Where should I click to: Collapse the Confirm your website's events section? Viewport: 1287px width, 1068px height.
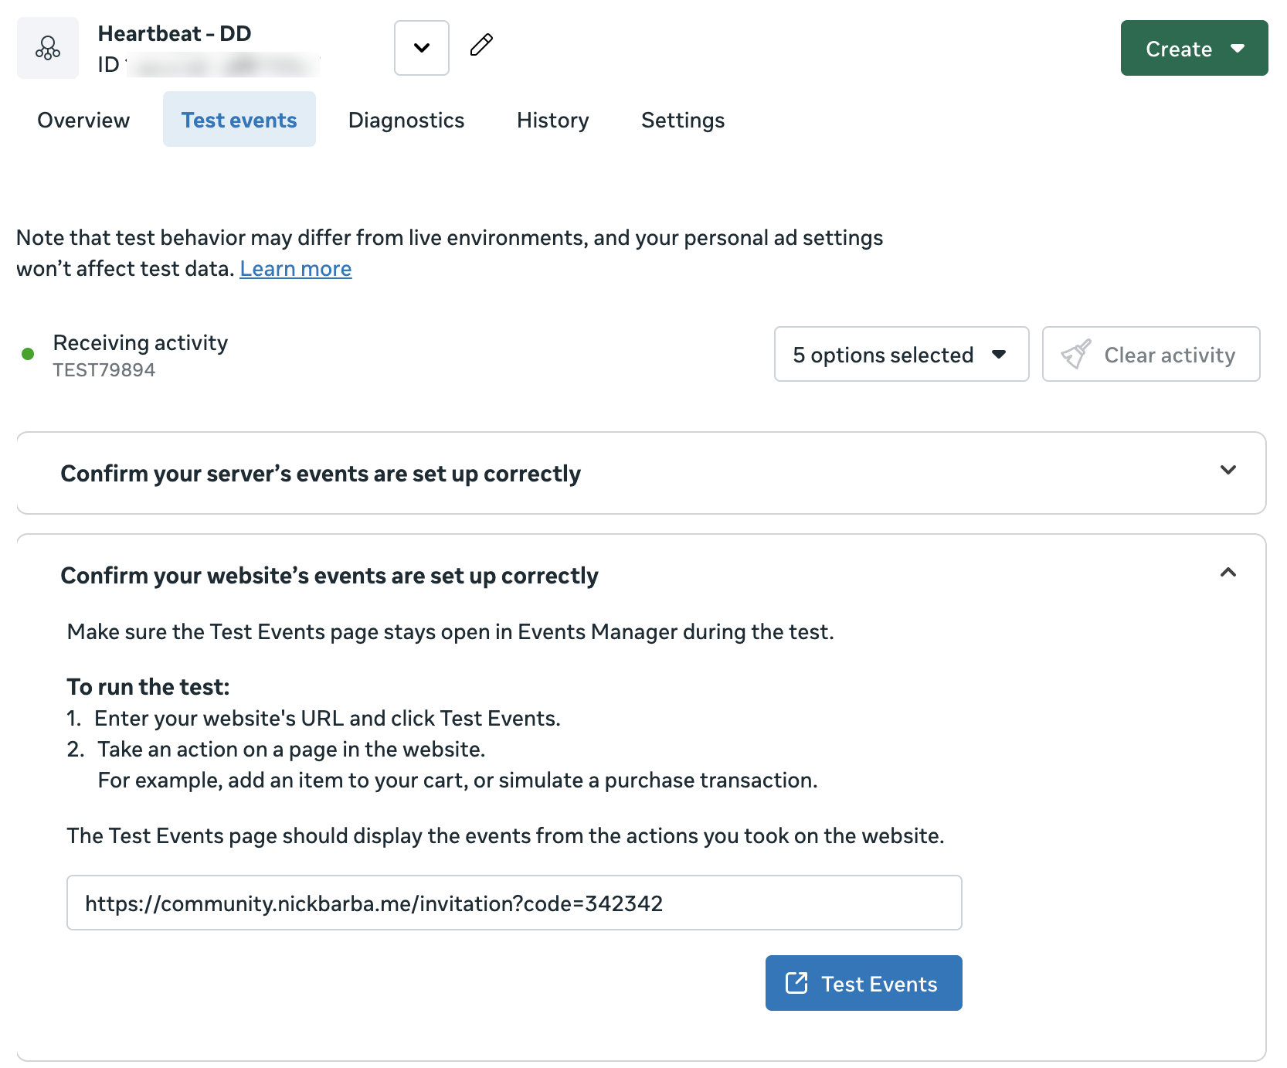click(1228, 573)
